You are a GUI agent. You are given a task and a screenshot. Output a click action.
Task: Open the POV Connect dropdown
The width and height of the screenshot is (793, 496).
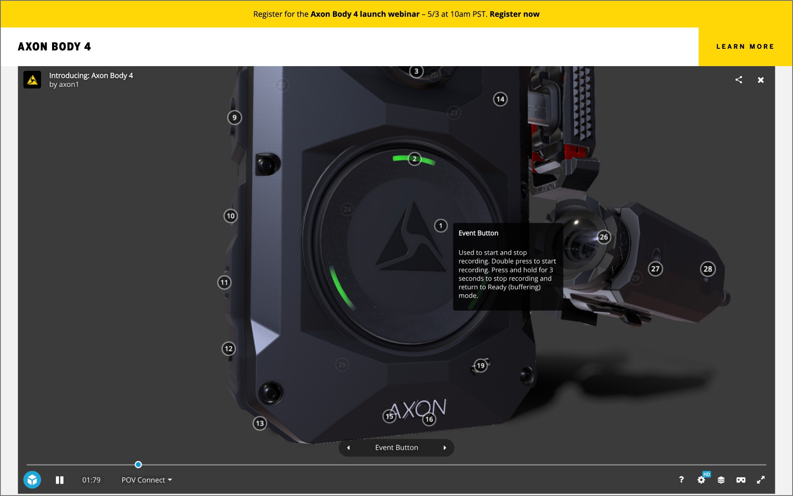pos(145,480)
